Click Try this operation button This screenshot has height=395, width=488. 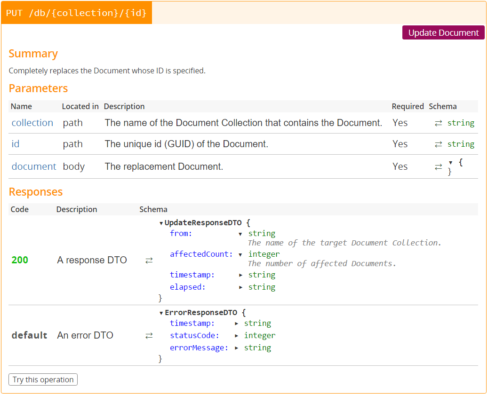click(x=43, y=380)
